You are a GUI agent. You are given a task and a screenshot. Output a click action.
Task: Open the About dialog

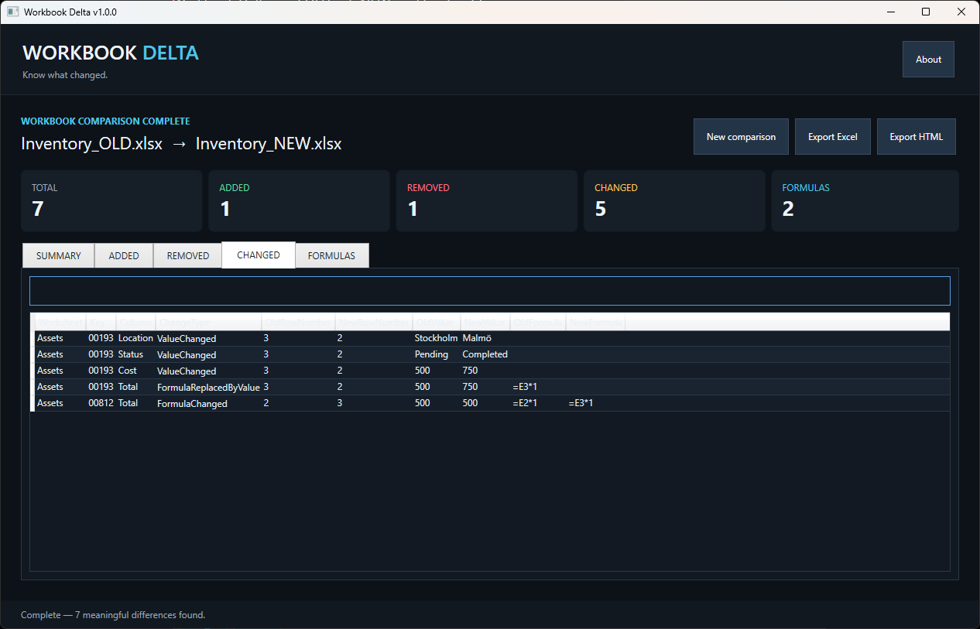928,60
